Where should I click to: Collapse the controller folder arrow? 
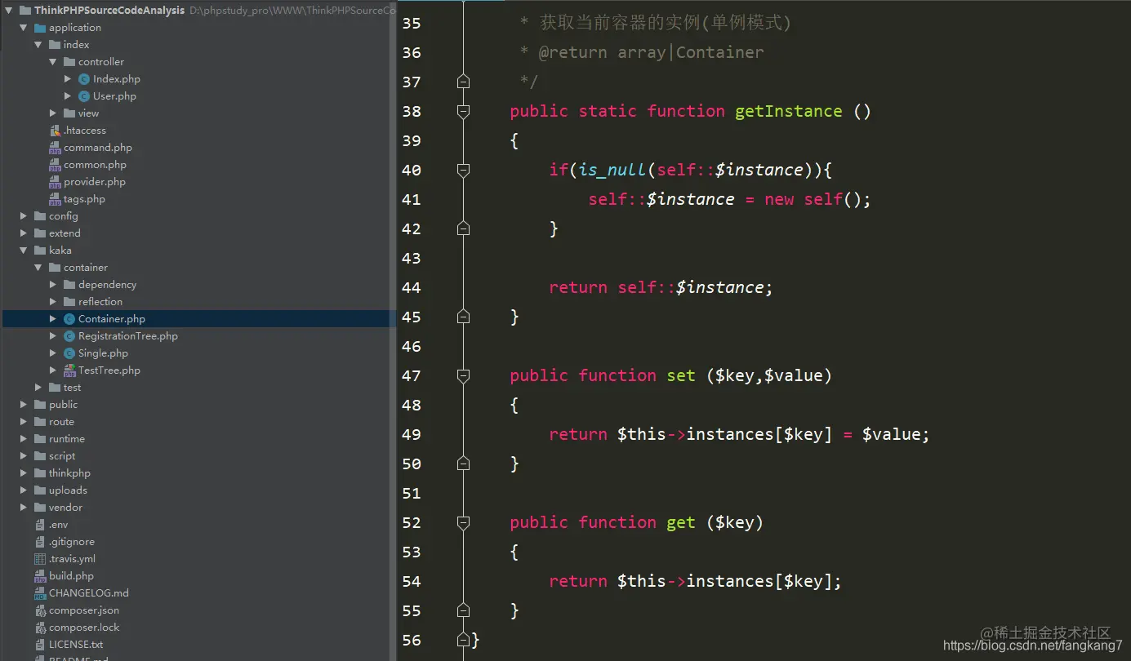point(53,62)
